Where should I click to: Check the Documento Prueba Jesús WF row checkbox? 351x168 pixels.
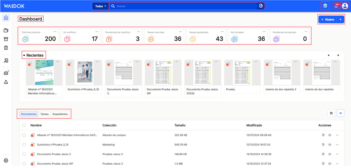(x=24, y=164)
